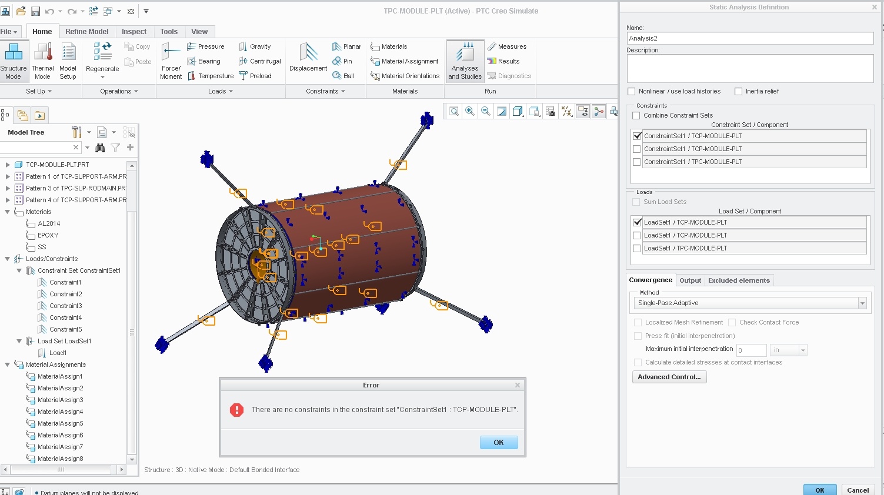Screen dimensions: 884x495
Task: Click into the analysis Name field
Action: tap(750, 38)
